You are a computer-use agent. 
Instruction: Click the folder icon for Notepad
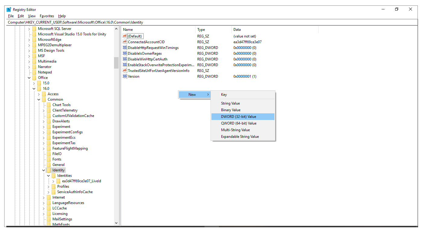pyautogui.click(x=34, y=72)
